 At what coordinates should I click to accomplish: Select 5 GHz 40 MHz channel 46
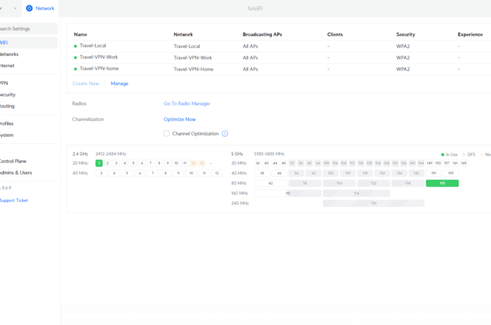click(279, 173)
